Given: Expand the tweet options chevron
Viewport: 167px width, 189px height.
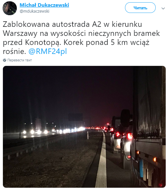Looking at the screenshot, I should pyautogui.click(x=163, y=8).
